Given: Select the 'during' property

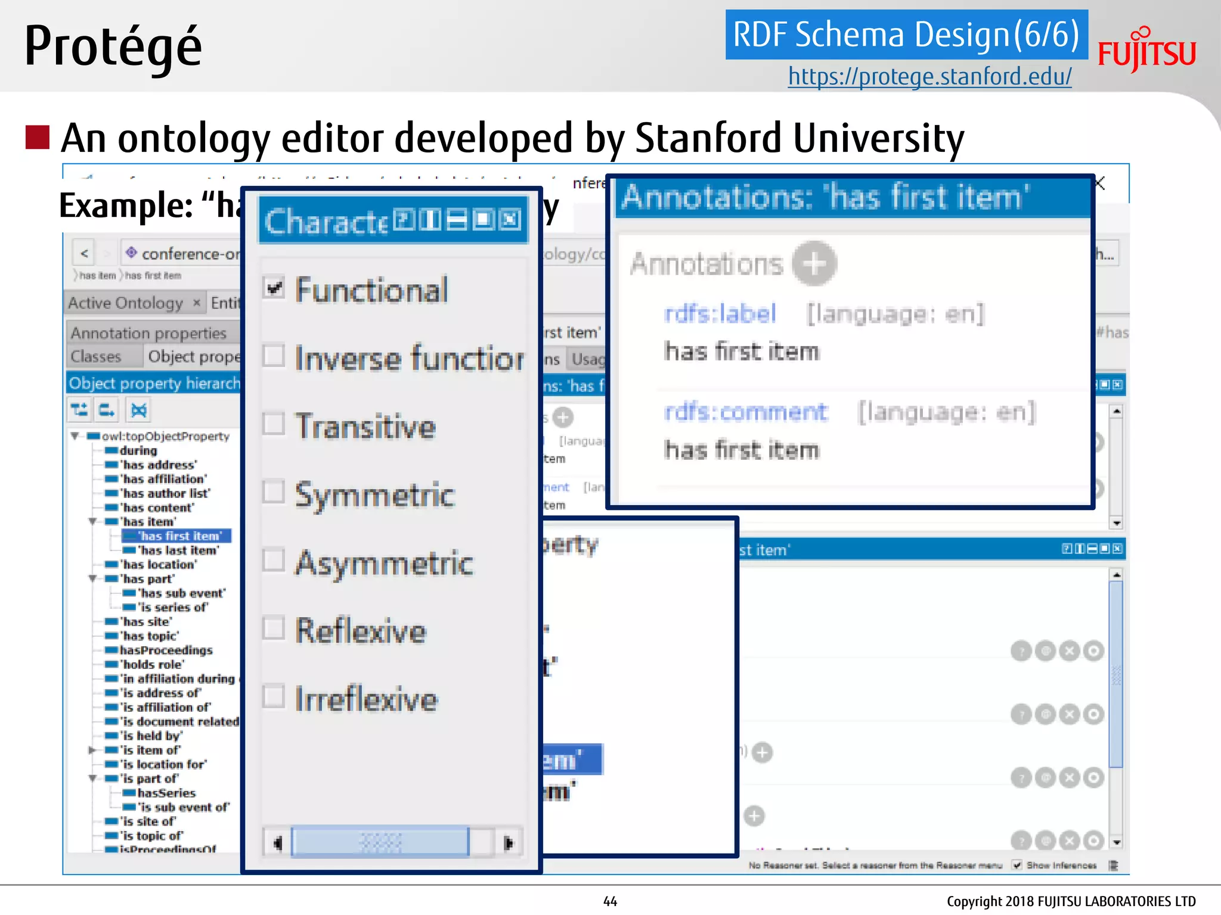Looking at the screenshot, I should pos(132,451).
